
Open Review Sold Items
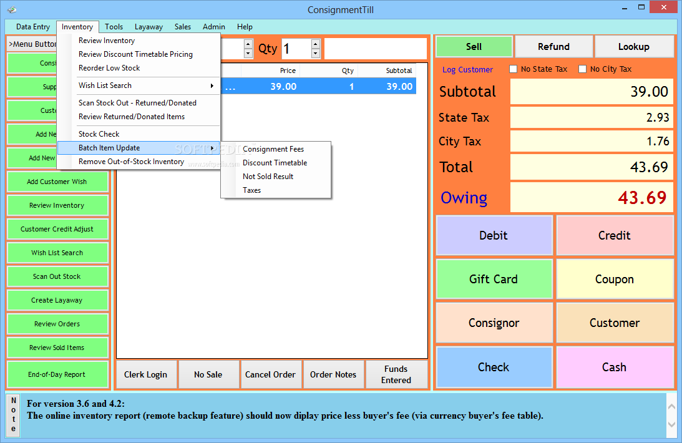click(57, 348)
